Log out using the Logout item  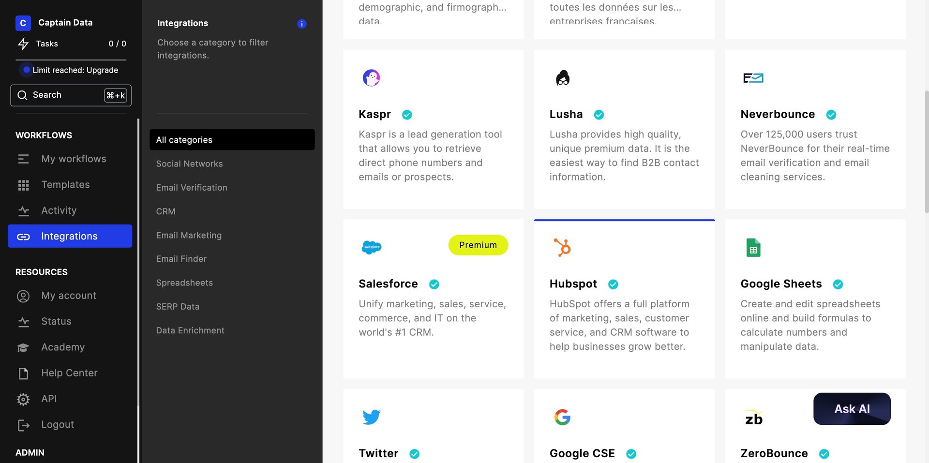57,425
